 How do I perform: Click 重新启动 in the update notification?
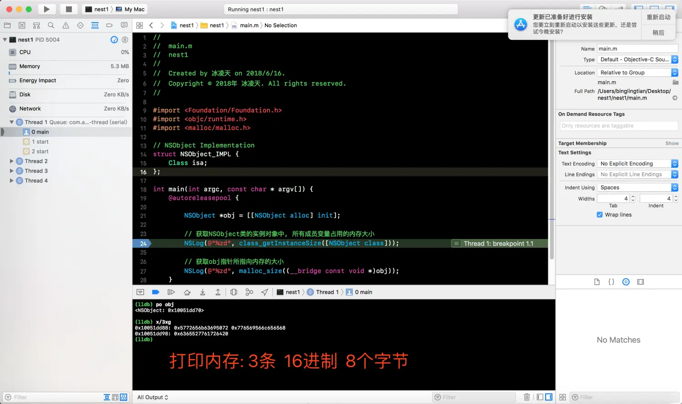(x=659, y=17)
